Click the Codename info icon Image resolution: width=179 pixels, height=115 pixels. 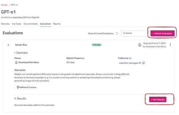[130, 58]
